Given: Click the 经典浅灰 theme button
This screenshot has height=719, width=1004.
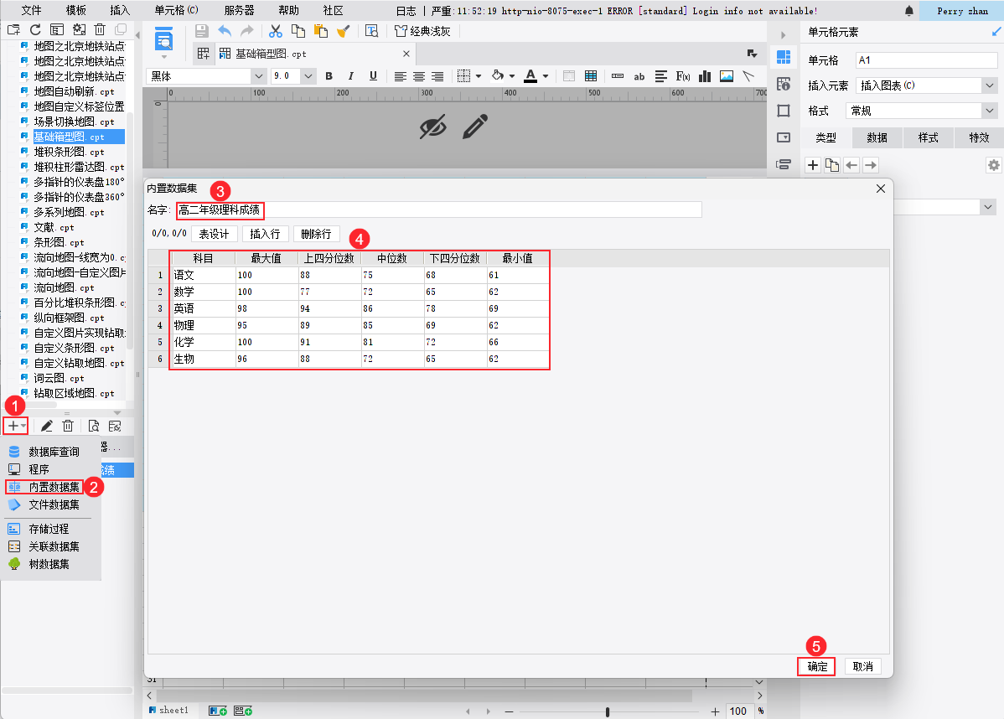Looking at the screenshot, I should pos(422,31).
